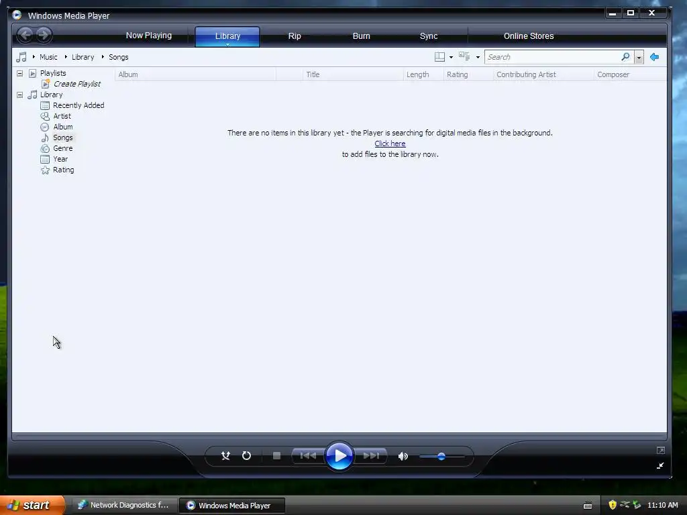Click the search magnifier icon
This screenshot has height=515, width=687.
click(625, 57)
